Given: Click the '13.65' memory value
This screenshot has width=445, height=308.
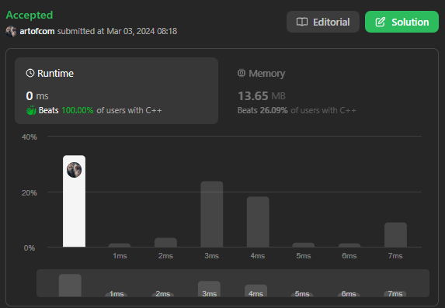Looking at the screenshot, I should coord(253,96).
